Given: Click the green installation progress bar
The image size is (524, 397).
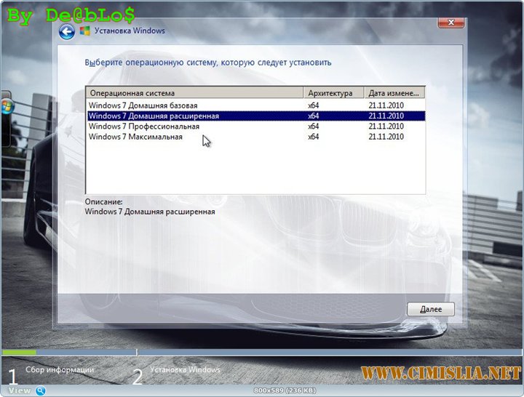Looking at the screenshot, I should pos(18,353).
